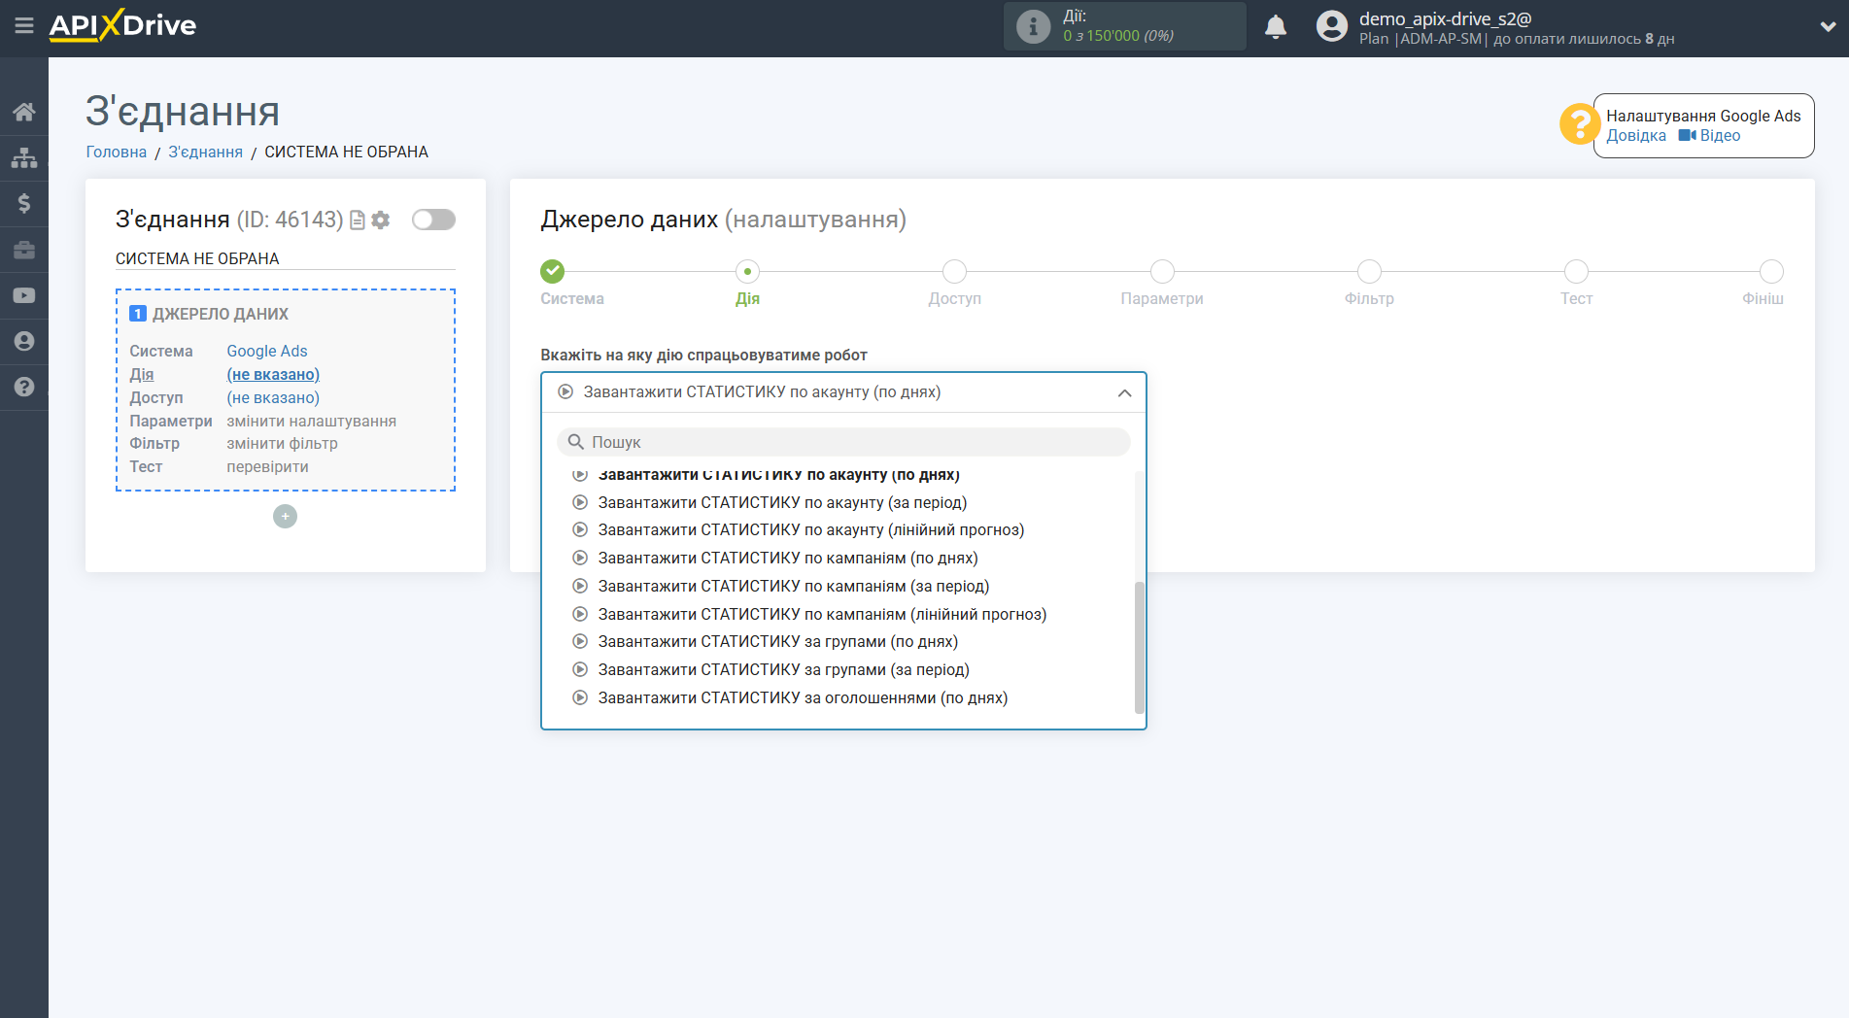Viewport: 1849px width, 1018px height.
Task: Open the 'Довідка' help link
Action: tap(1635, 136)
